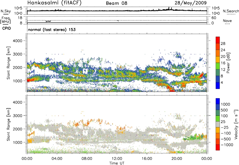Click the "12" label on the Power colorbar
The width and height of the screenshot is (239, 165).
click(223, 70)
